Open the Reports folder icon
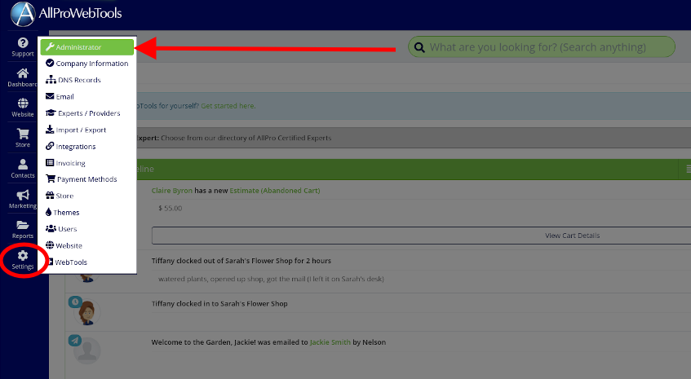 click(23, 225)
